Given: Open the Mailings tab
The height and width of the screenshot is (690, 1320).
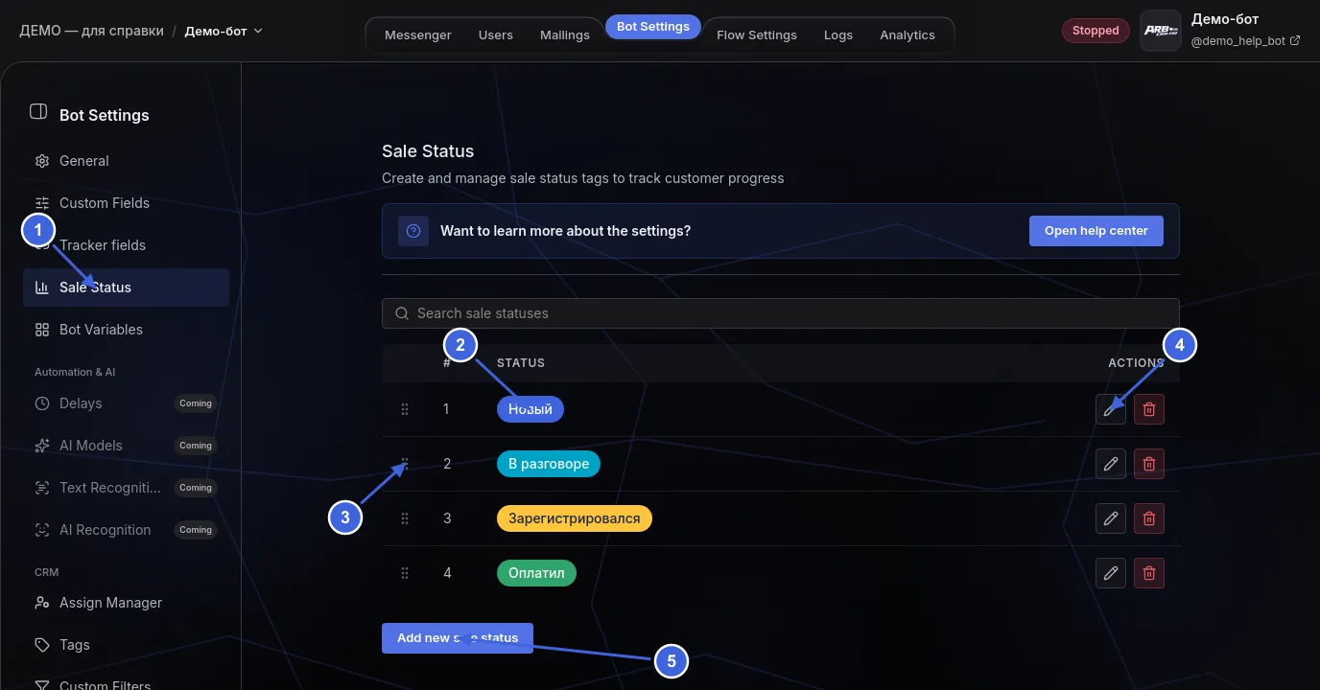Looking at the screenshot, I should [564, 34].
